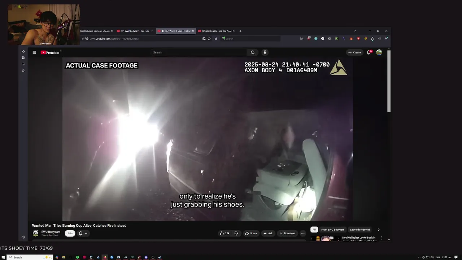Open the EWU Bodycam channel avatar
This screenshot has width=462, height=260.
[x=36, y=233]
